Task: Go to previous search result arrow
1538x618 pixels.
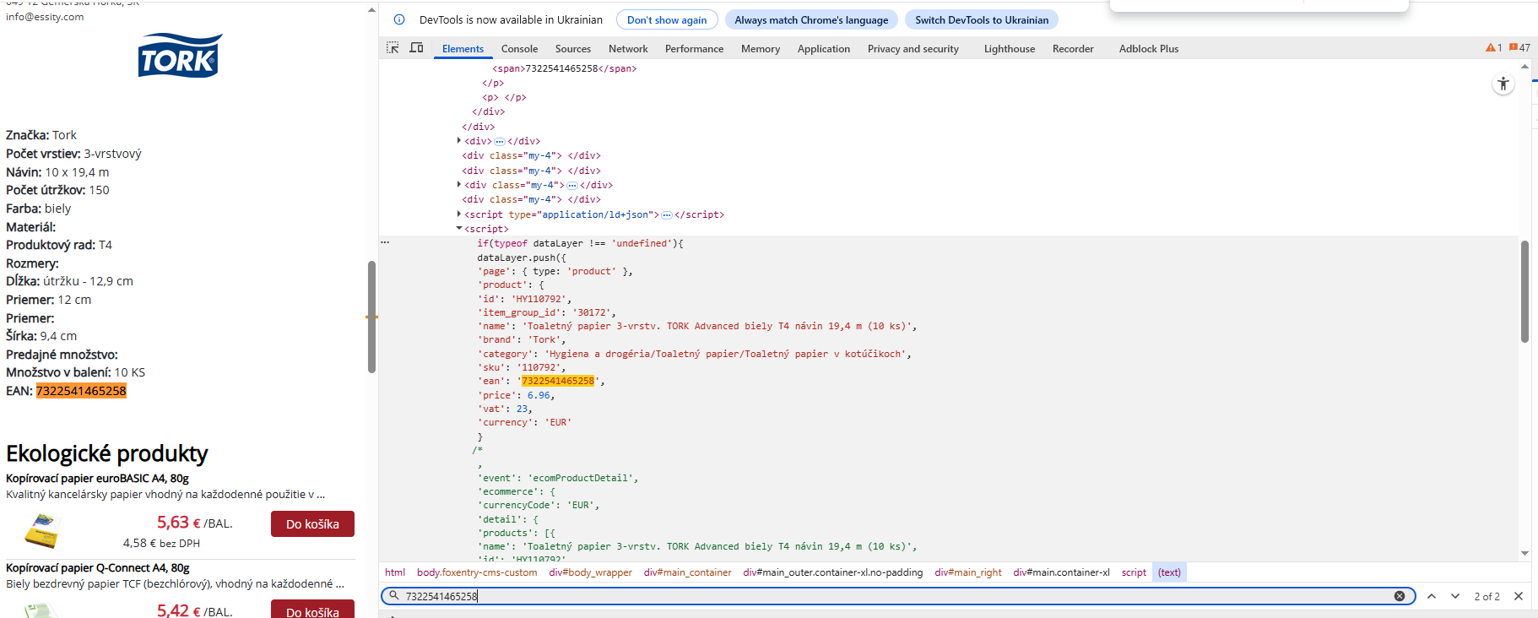Action: pyautogui.click(x=1432, y=596)
